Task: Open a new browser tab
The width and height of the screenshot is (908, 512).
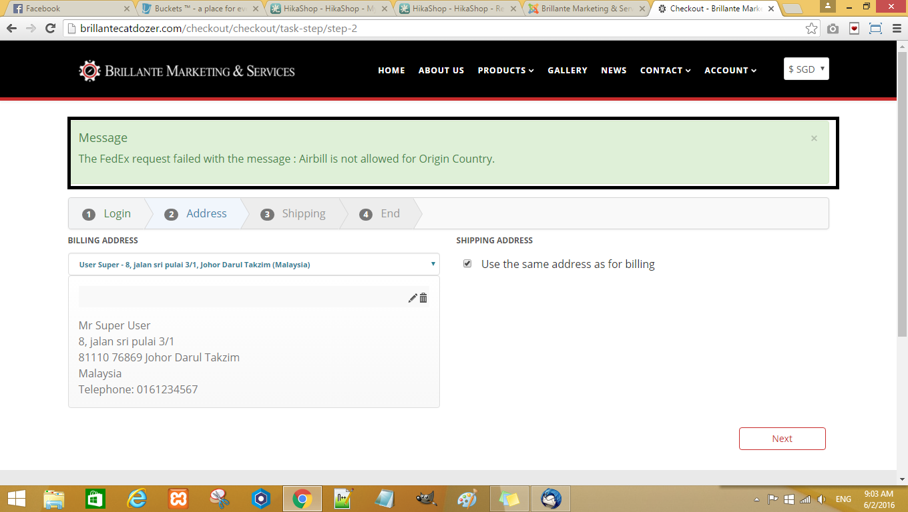Action: click(x=792, y=9)
